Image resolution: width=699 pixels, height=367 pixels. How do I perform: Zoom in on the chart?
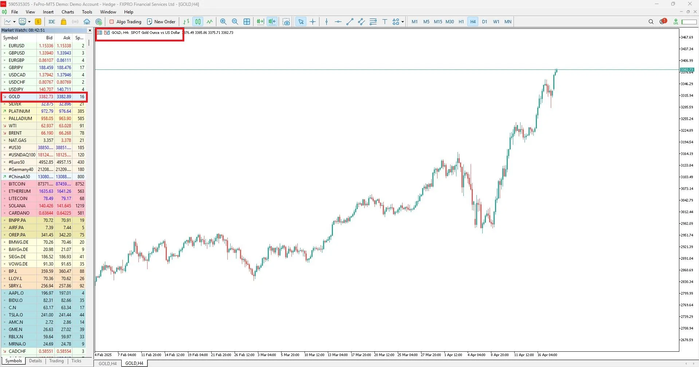[x=223, y=22]
